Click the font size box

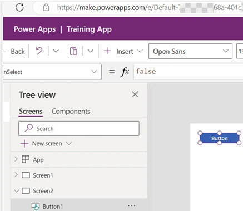click(x=240, y=51)
